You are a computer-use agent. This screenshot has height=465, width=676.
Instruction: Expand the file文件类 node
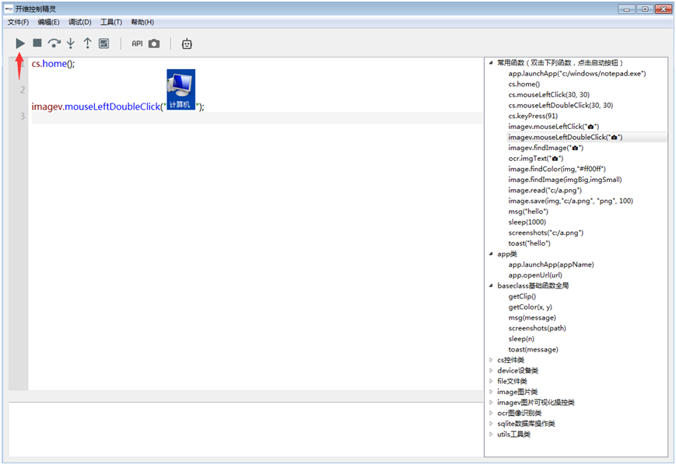coord(491,381)
